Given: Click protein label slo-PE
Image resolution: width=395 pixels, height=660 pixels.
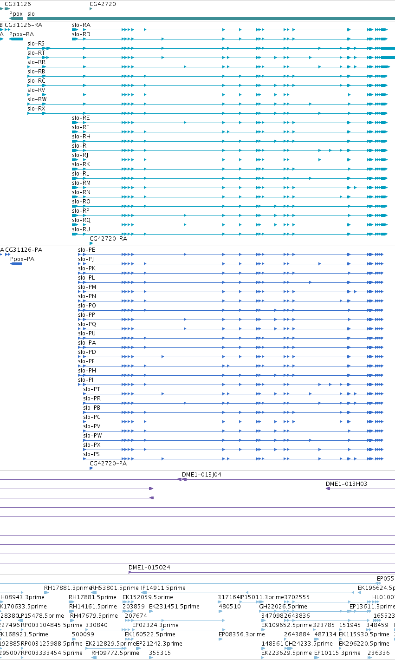Looking at the screenshot, I should [87, 250].
